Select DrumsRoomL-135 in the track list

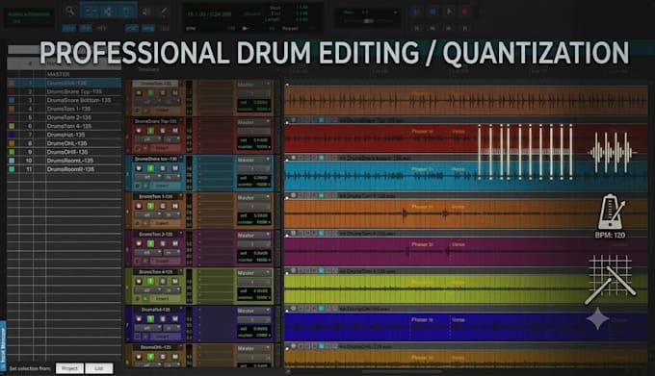point(65,161)
